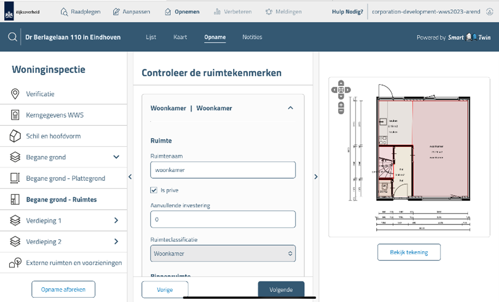Collapse the left panel arrow
499x302 pixels.
point(130,176)
